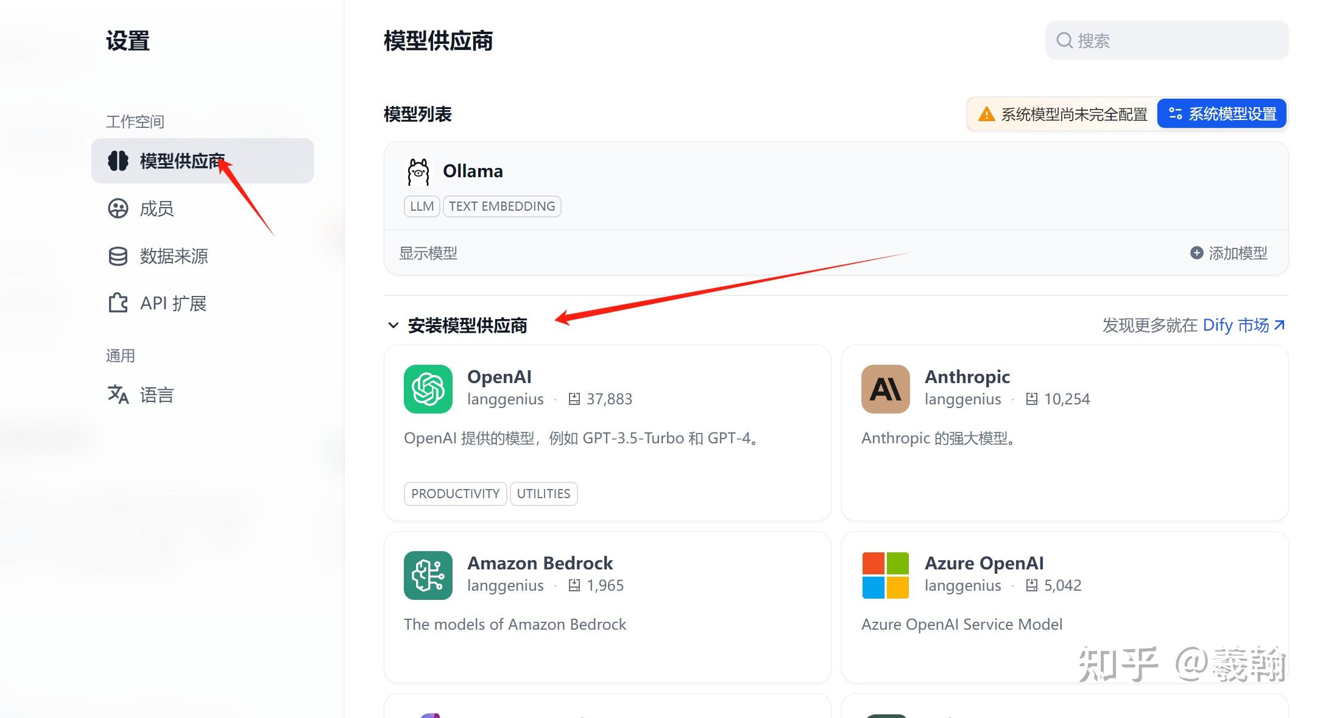Click the TEXT EMBEDDING tag
Image resolution: width=1320 pixels, height=718 pixels.
coord(502,206)
